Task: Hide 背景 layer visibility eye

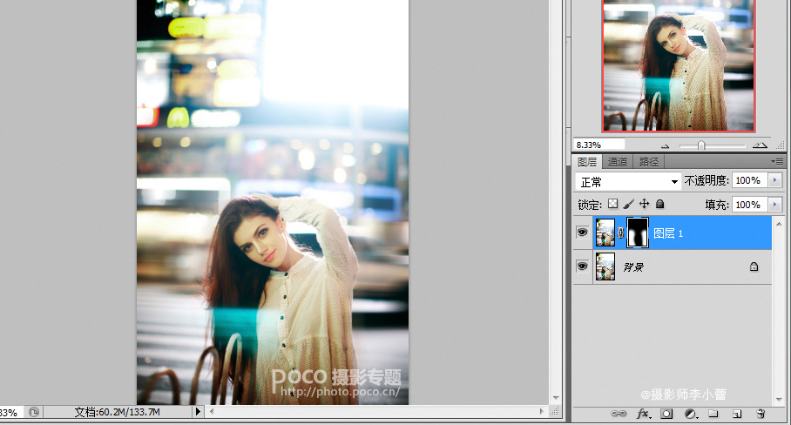Action: pos(582,266)
